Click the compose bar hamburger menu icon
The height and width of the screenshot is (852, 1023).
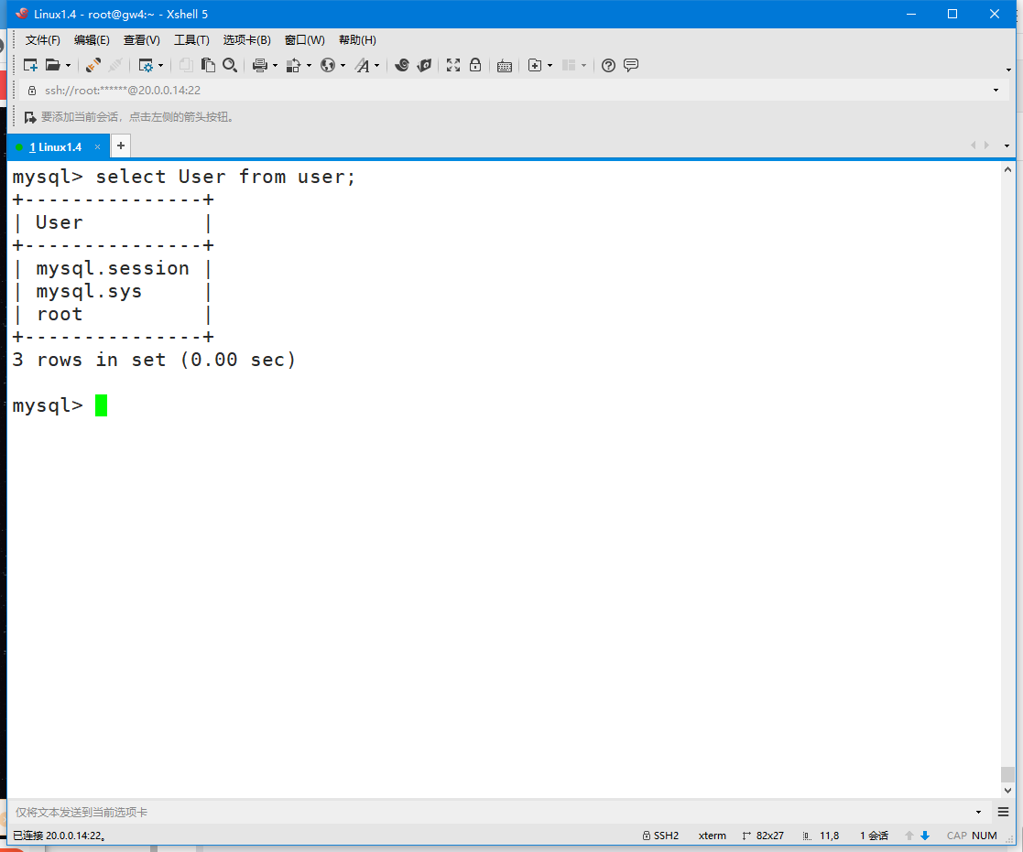[1004, 813]
